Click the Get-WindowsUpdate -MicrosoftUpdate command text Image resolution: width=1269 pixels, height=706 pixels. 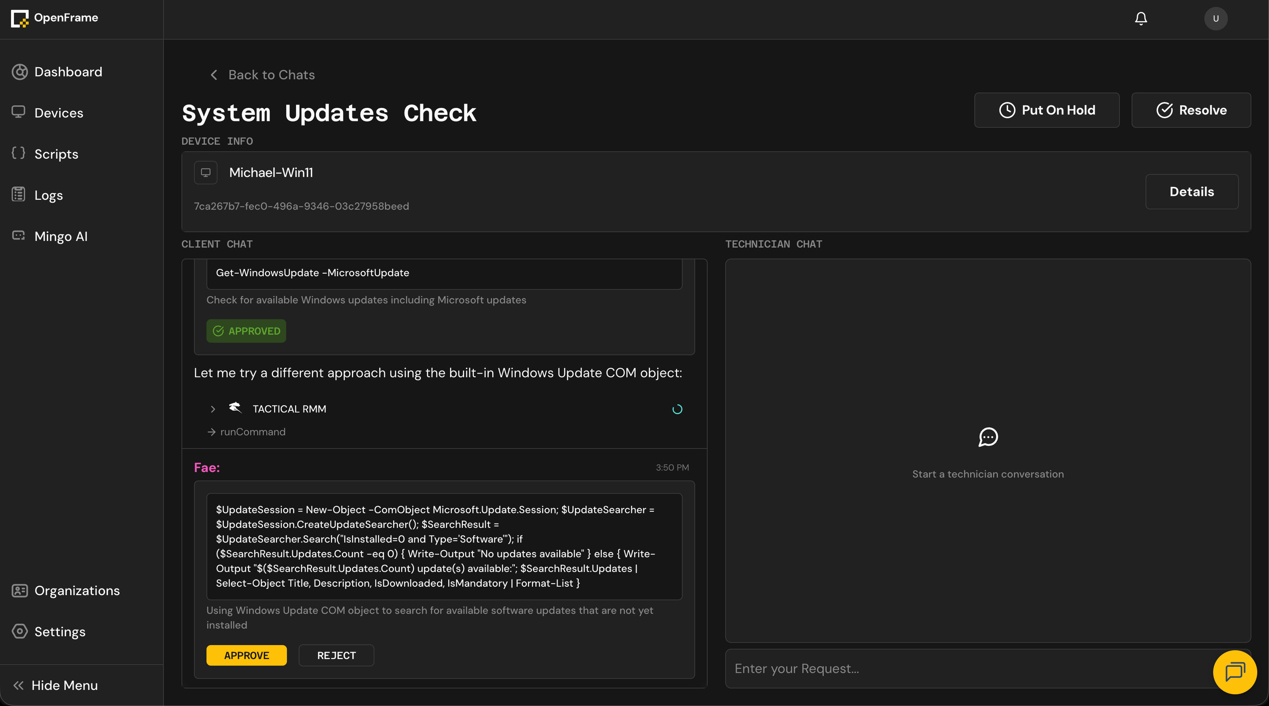coord(312,272)
